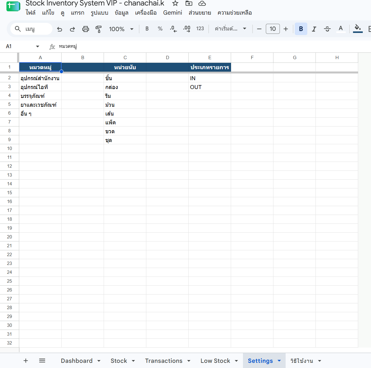
Task: View cloud save status icon
Action: [x=202, y=3]
